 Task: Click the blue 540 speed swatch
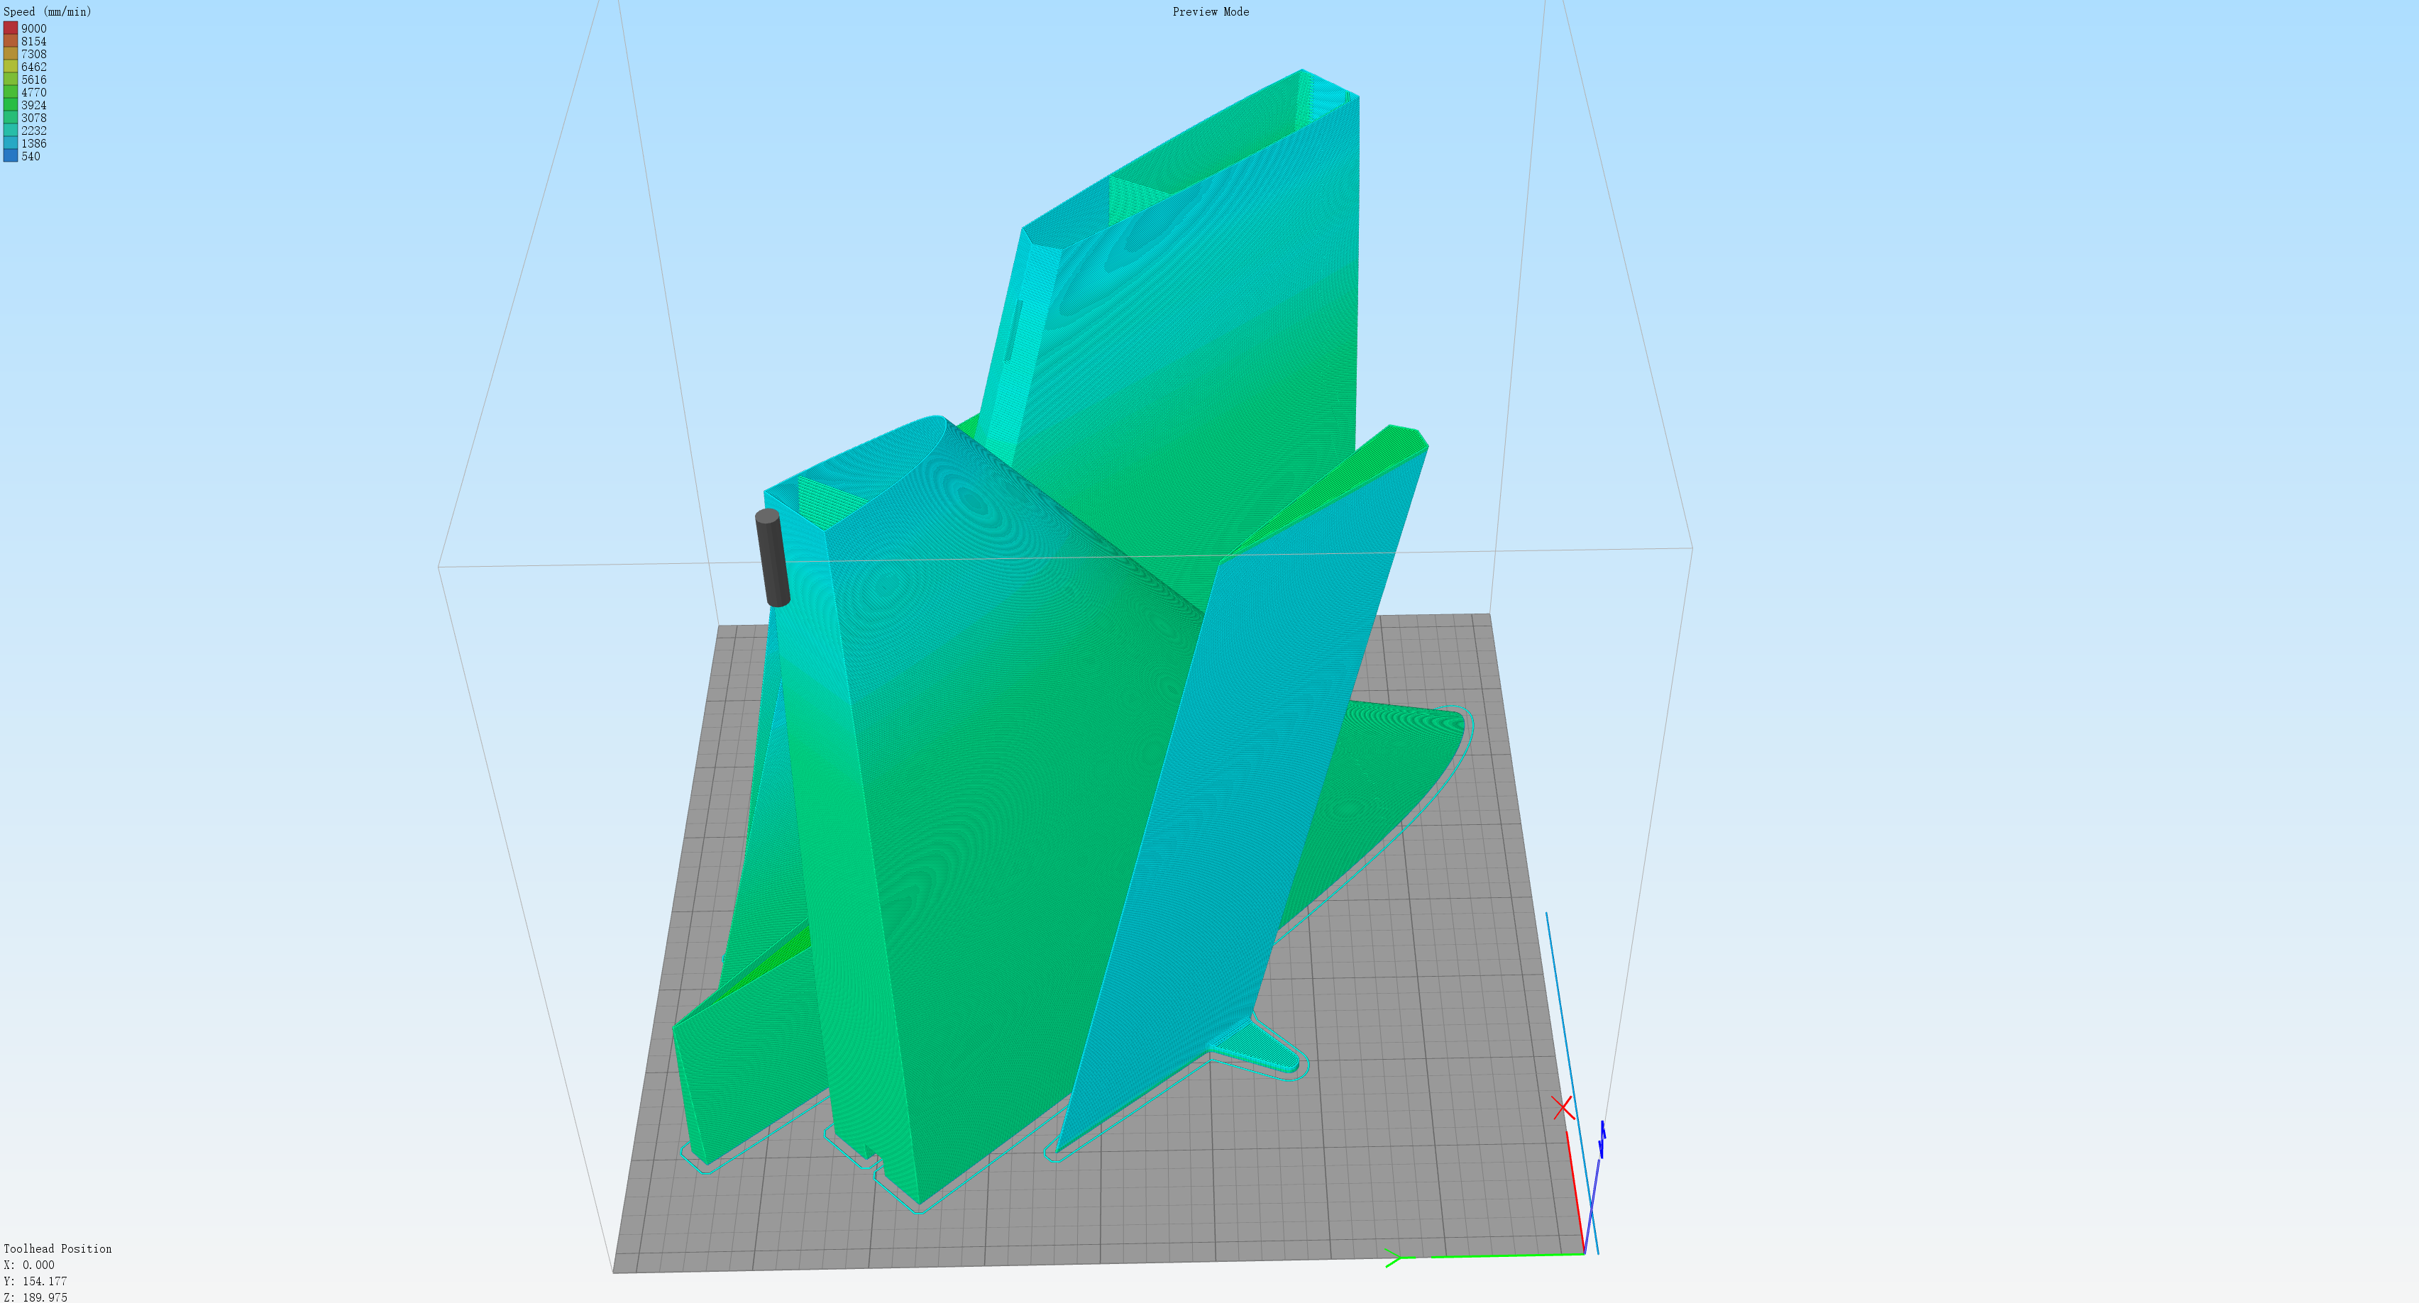point(11,156)
